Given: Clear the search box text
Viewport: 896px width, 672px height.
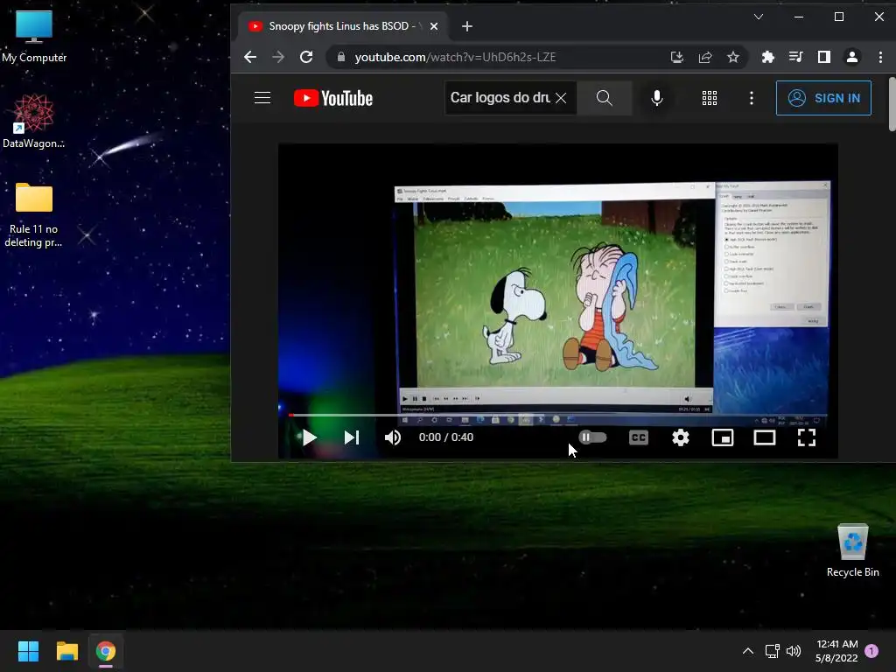Looking at the screenshot, I should click(x=561, y=98).
